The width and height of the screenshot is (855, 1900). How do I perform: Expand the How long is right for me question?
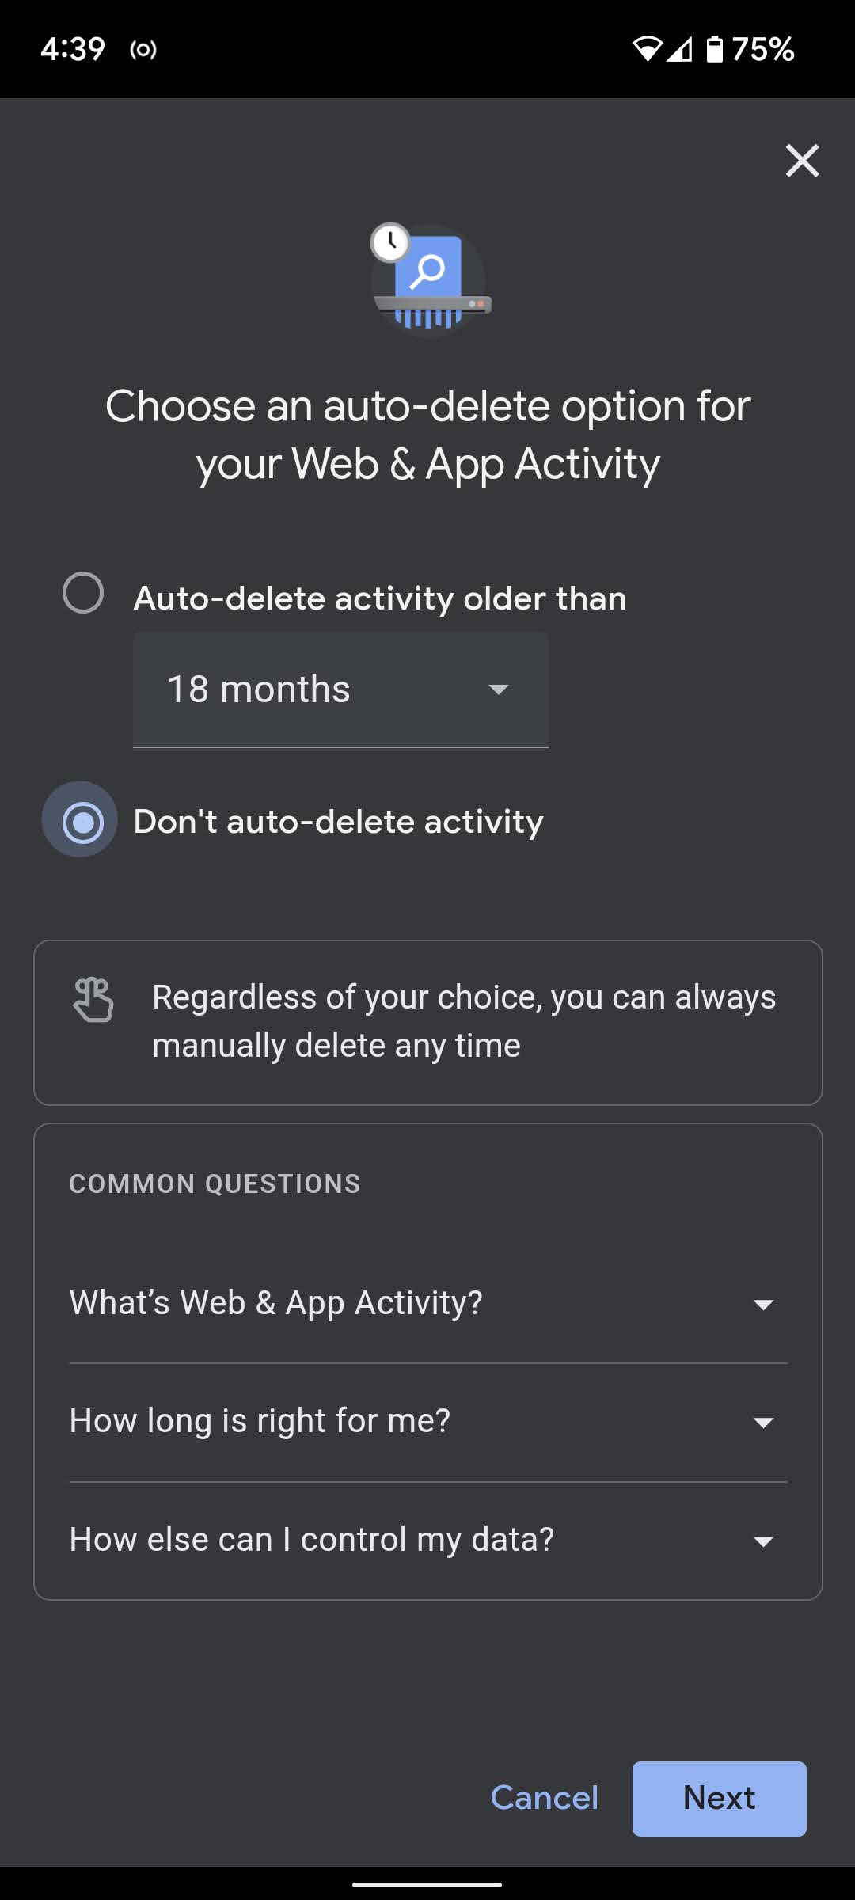(427, 1421)
